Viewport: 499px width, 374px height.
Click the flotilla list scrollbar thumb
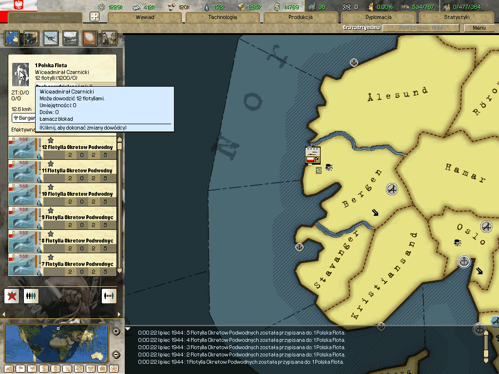click(120, 146)
